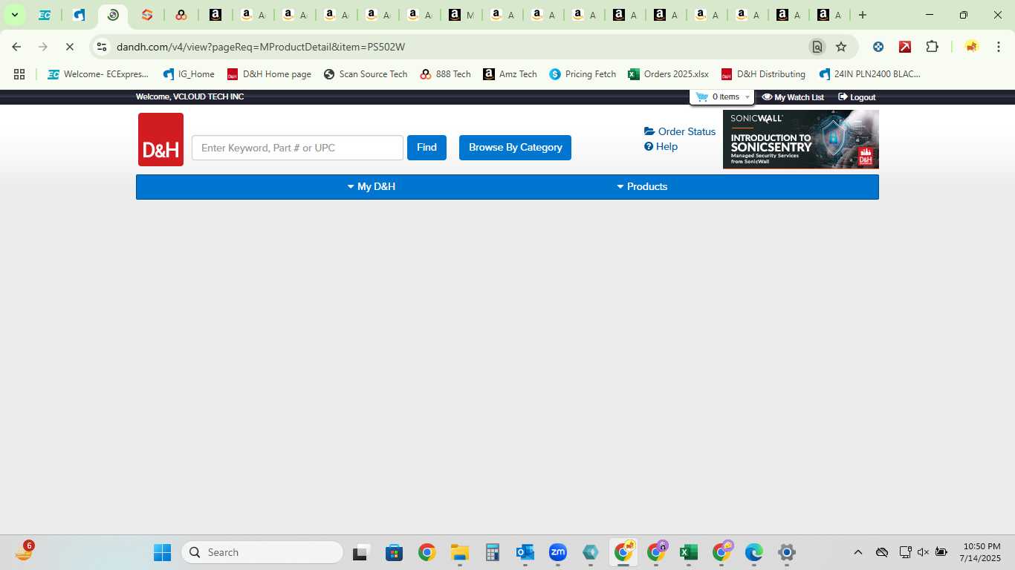Image resolution: width=1015 pixels, height=570 pixels.
Task: Open the 24IN PLN2400 BLAC... bookmark
Action: [x=869, y=74]
